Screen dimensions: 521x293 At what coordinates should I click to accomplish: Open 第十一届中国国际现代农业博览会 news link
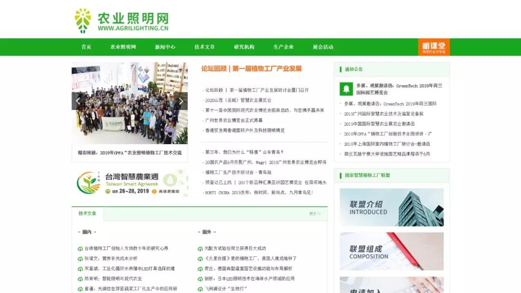(264, 110)
